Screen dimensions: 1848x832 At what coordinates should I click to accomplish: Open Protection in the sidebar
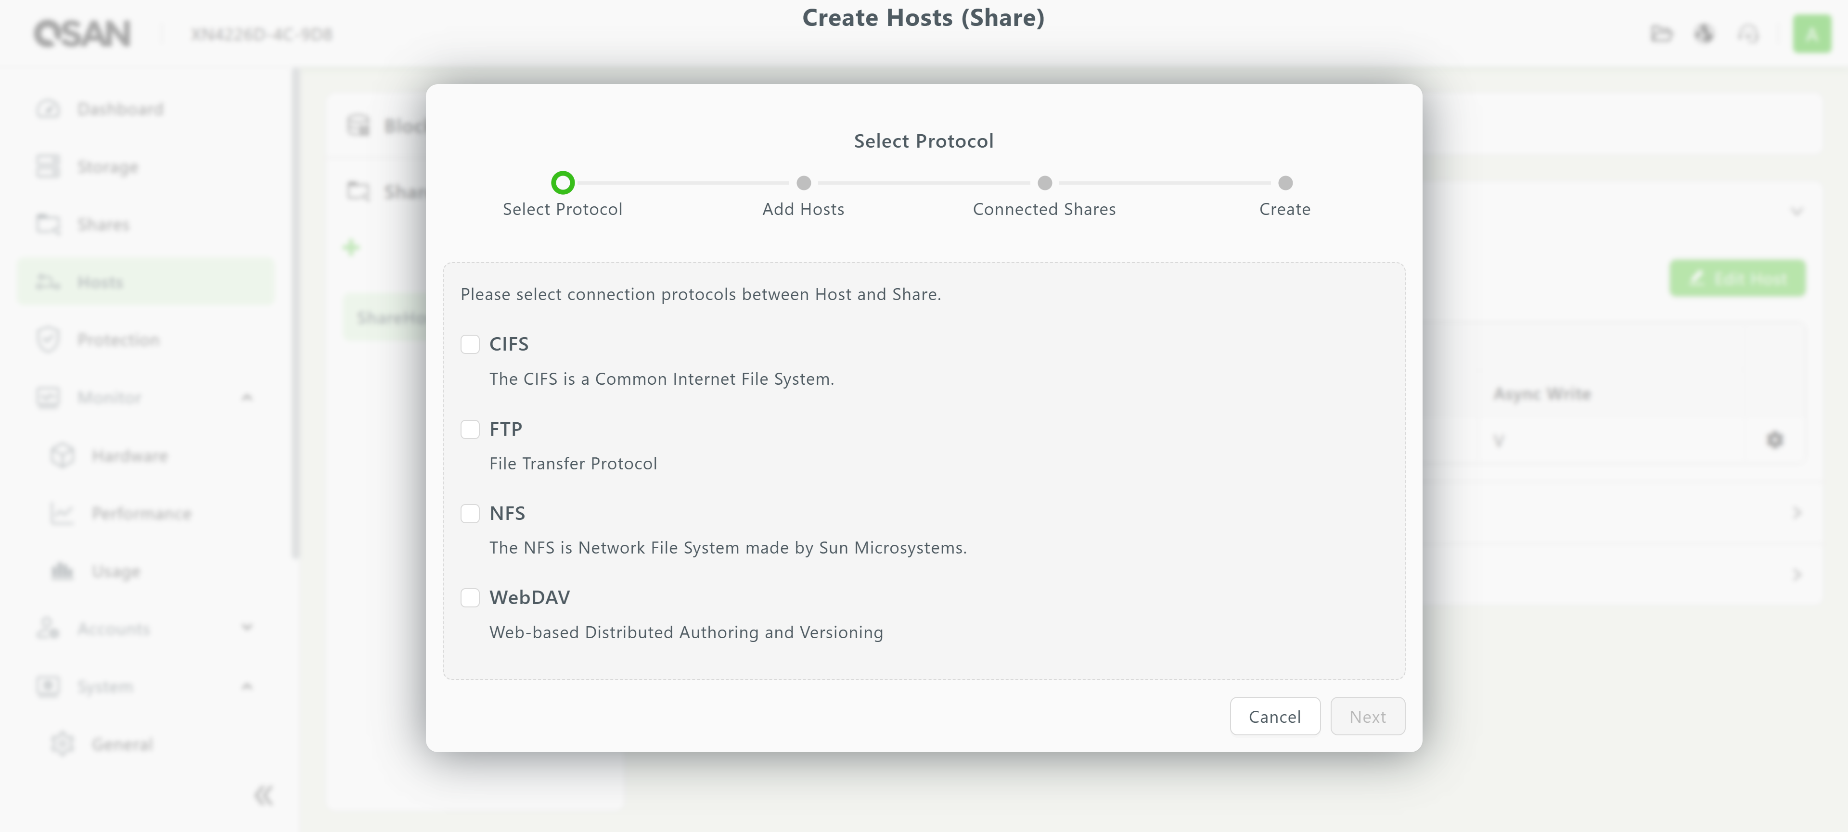click(x=118, y=340)
